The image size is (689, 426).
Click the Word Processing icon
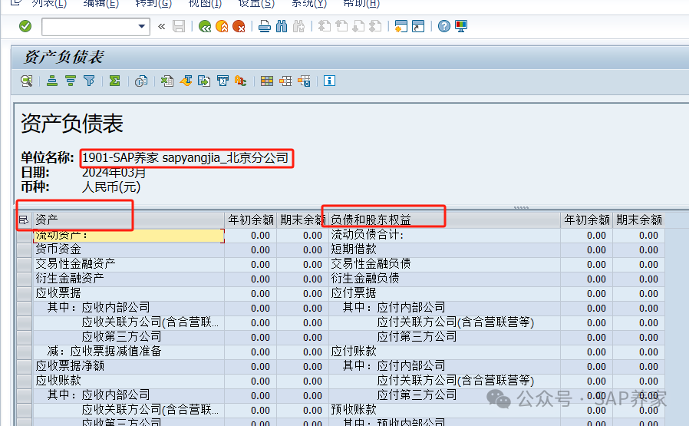click(x=186, y=81)
